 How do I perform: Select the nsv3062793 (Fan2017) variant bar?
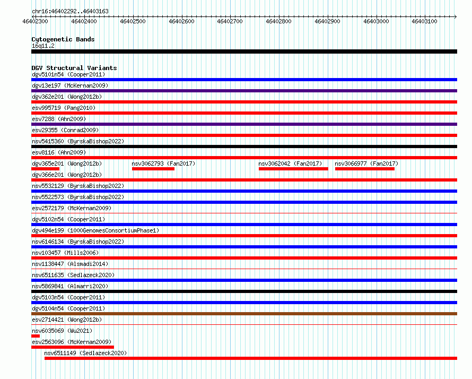point(153,169)
